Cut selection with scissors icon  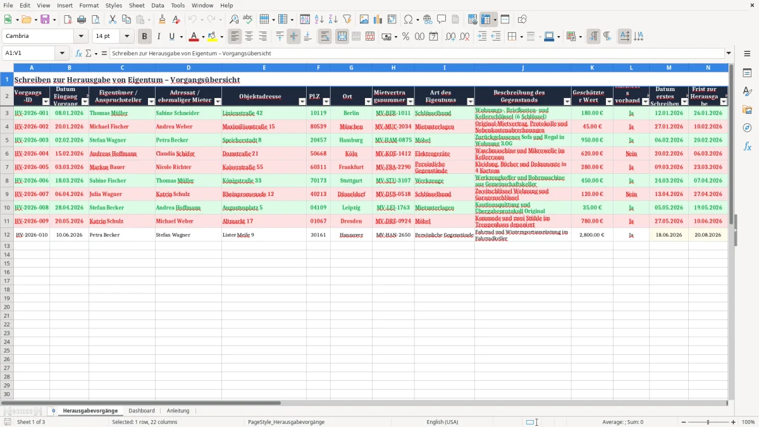[113, 20]
